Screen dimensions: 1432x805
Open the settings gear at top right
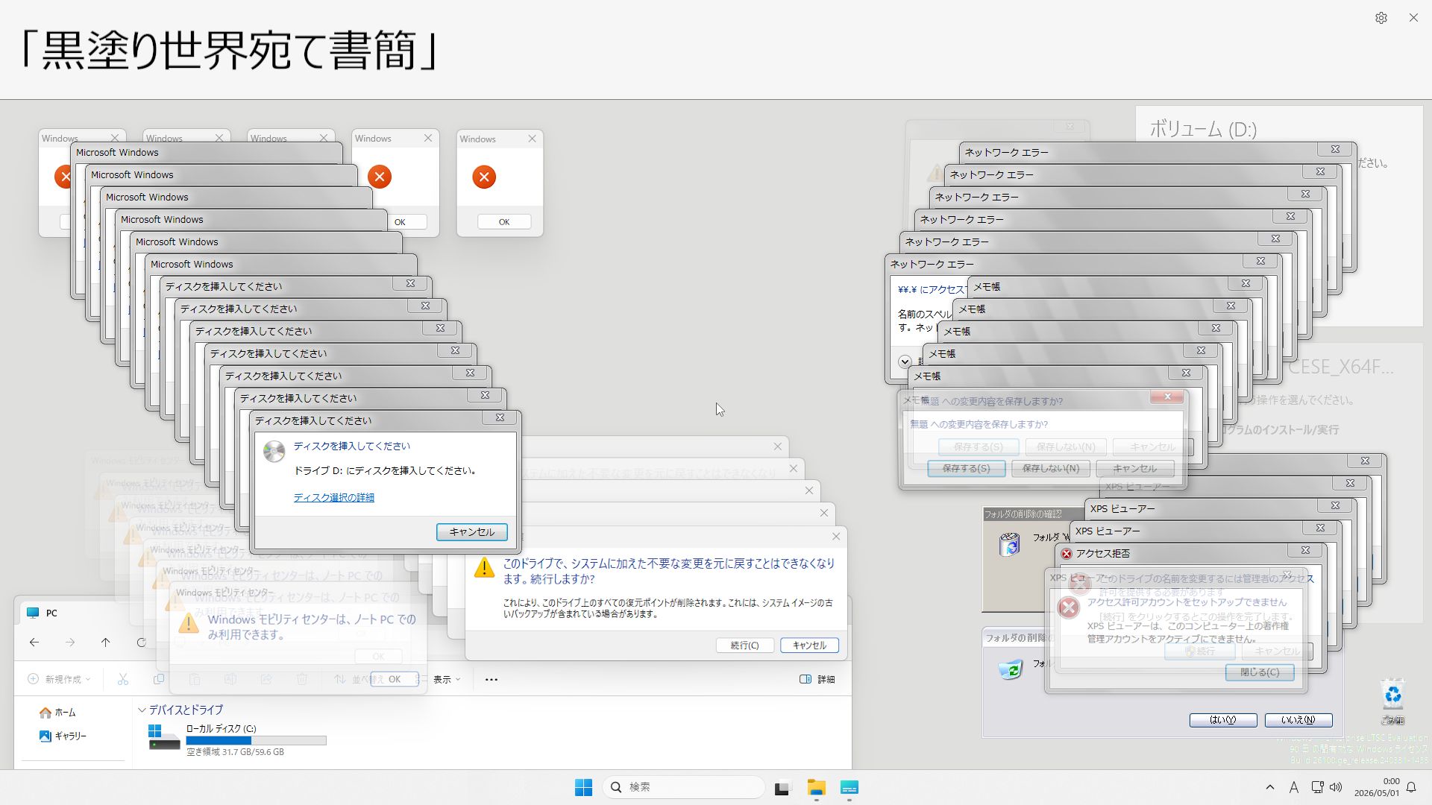pos(1381,18)
